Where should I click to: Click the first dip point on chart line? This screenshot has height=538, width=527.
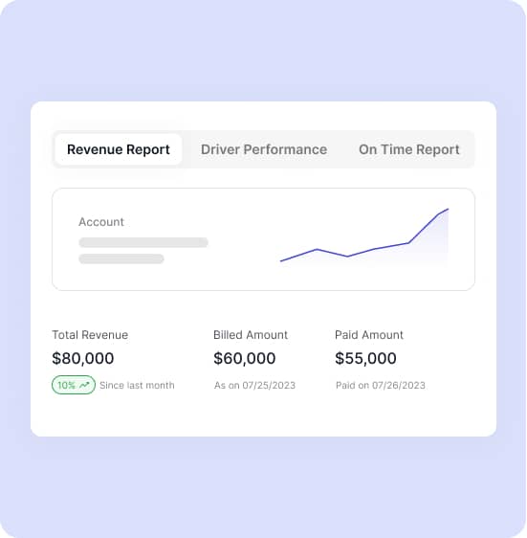coord(347,257)
